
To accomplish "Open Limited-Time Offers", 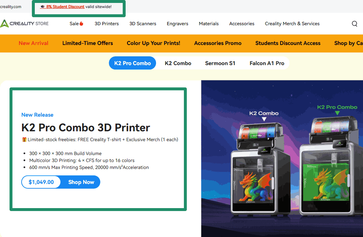I will tap(88, 43).
